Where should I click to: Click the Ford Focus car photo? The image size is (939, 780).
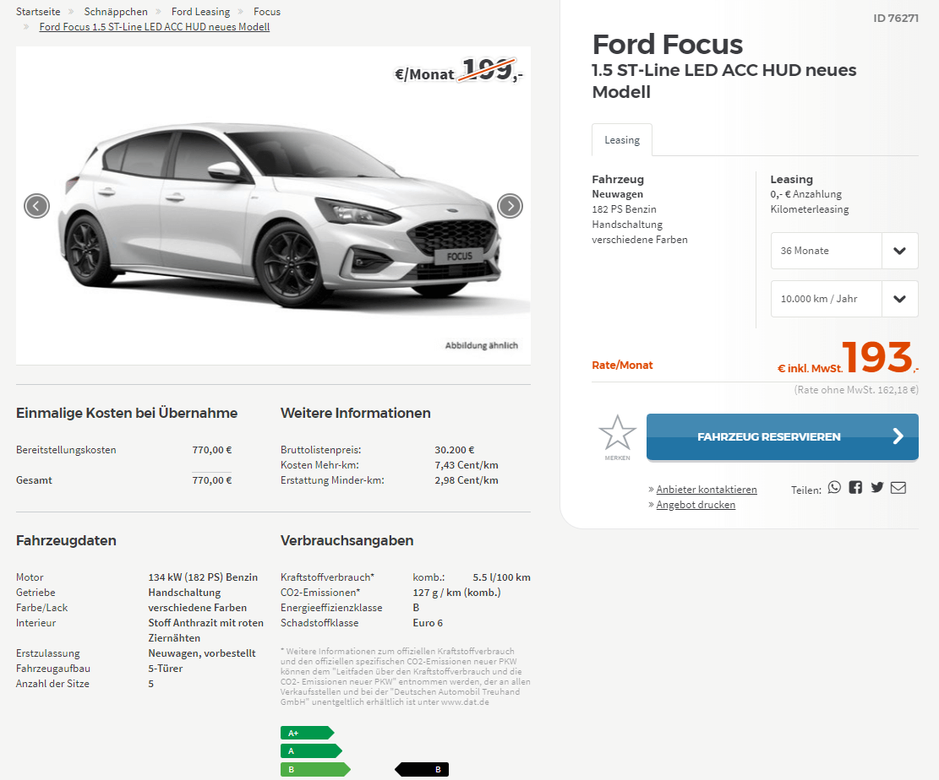click(x=273, y=206)
